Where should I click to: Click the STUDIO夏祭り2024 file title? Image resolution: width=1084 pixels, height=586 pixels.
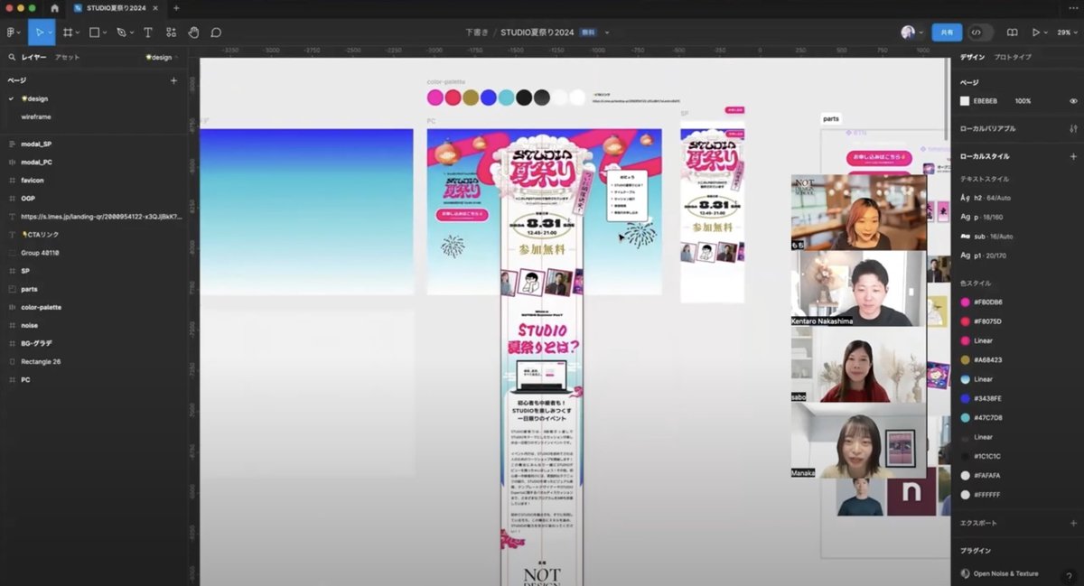[537, 33]
